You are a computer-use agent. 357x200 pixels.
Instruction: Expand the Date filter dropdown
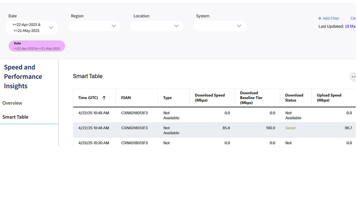coord(51,28)
